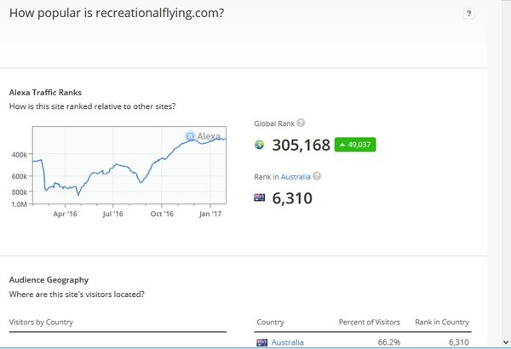Click the 305,168 global rank number
Viewport: 511px width, 349px height.
(301, 146)
